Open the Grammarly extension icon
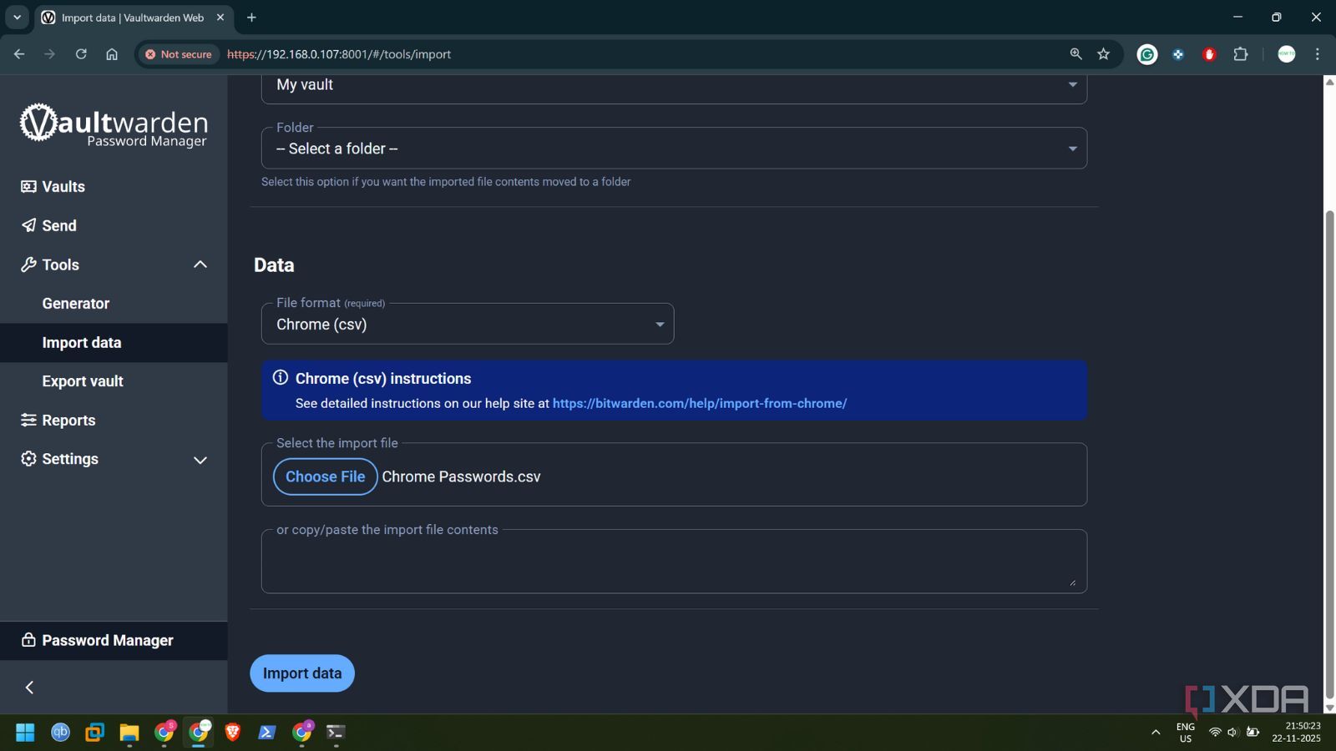This screenshot has width=1336, height=751. click(x=1147, y=54)
